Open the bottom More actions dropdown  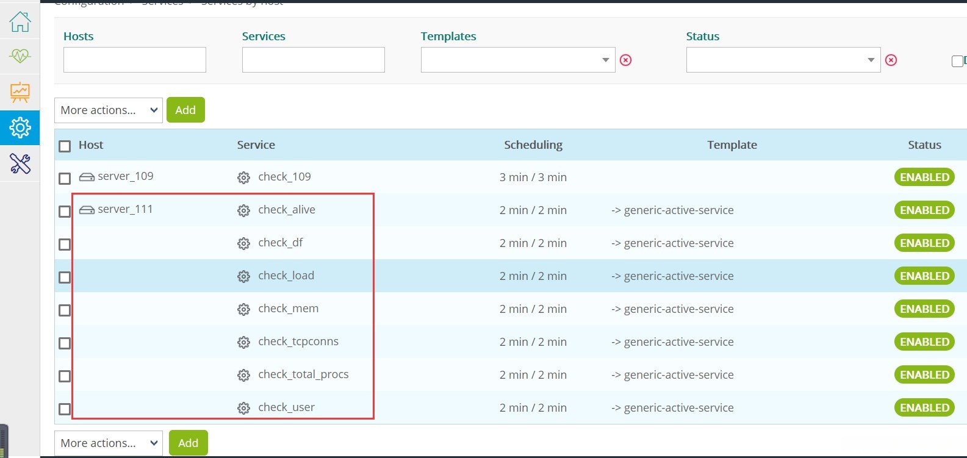point(109,443)
